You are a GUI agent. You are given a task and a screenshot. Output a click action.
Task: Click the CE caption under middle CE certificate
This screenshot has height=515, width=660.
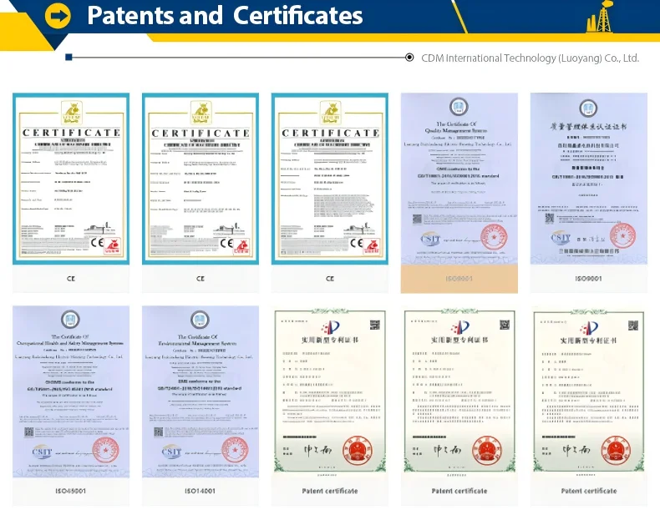[x=201, y=279]
